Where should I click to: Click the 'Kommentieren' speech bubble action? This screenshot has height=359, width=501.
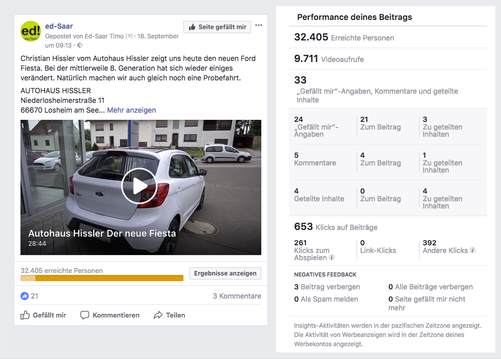pyautogui.click(x=110, y=315)
